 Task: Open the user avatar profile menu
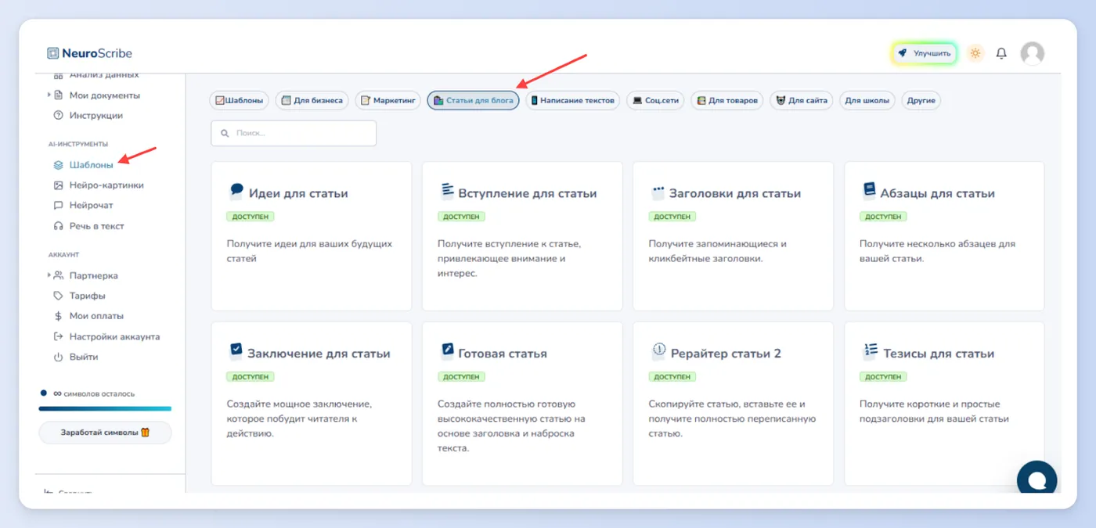click(x=1033, y=53)
